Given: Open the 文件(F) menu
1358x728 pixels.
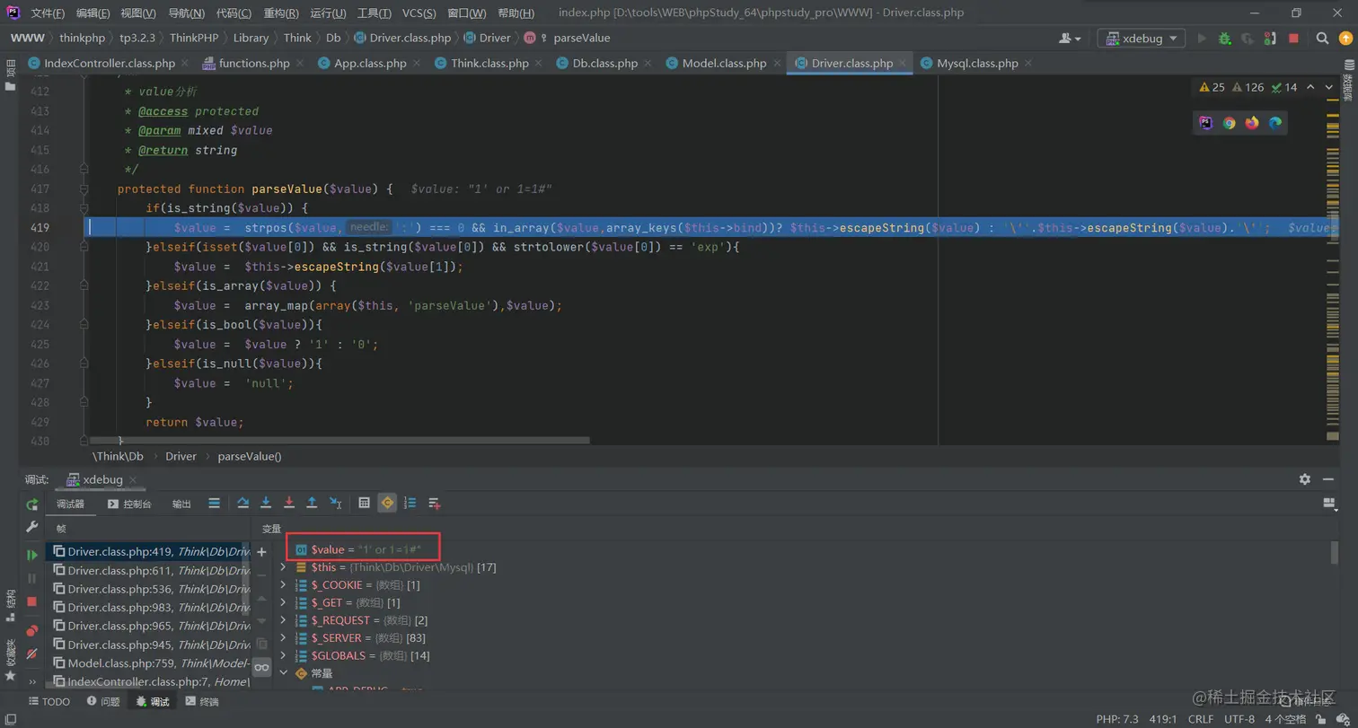Looking at the screenshot, I should [x=48, y=13].
